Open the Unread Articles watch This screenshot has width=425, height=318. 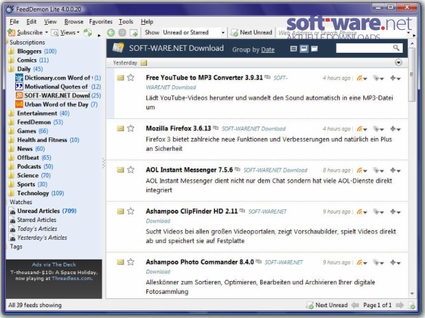tap(43, 211)
